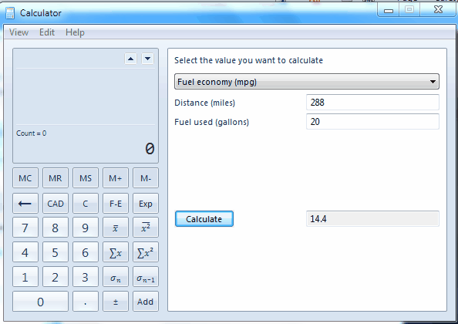Toggle sign with the plus-minus button
Viewport: 458px width, 324px height.
click(x=116, y=302)
